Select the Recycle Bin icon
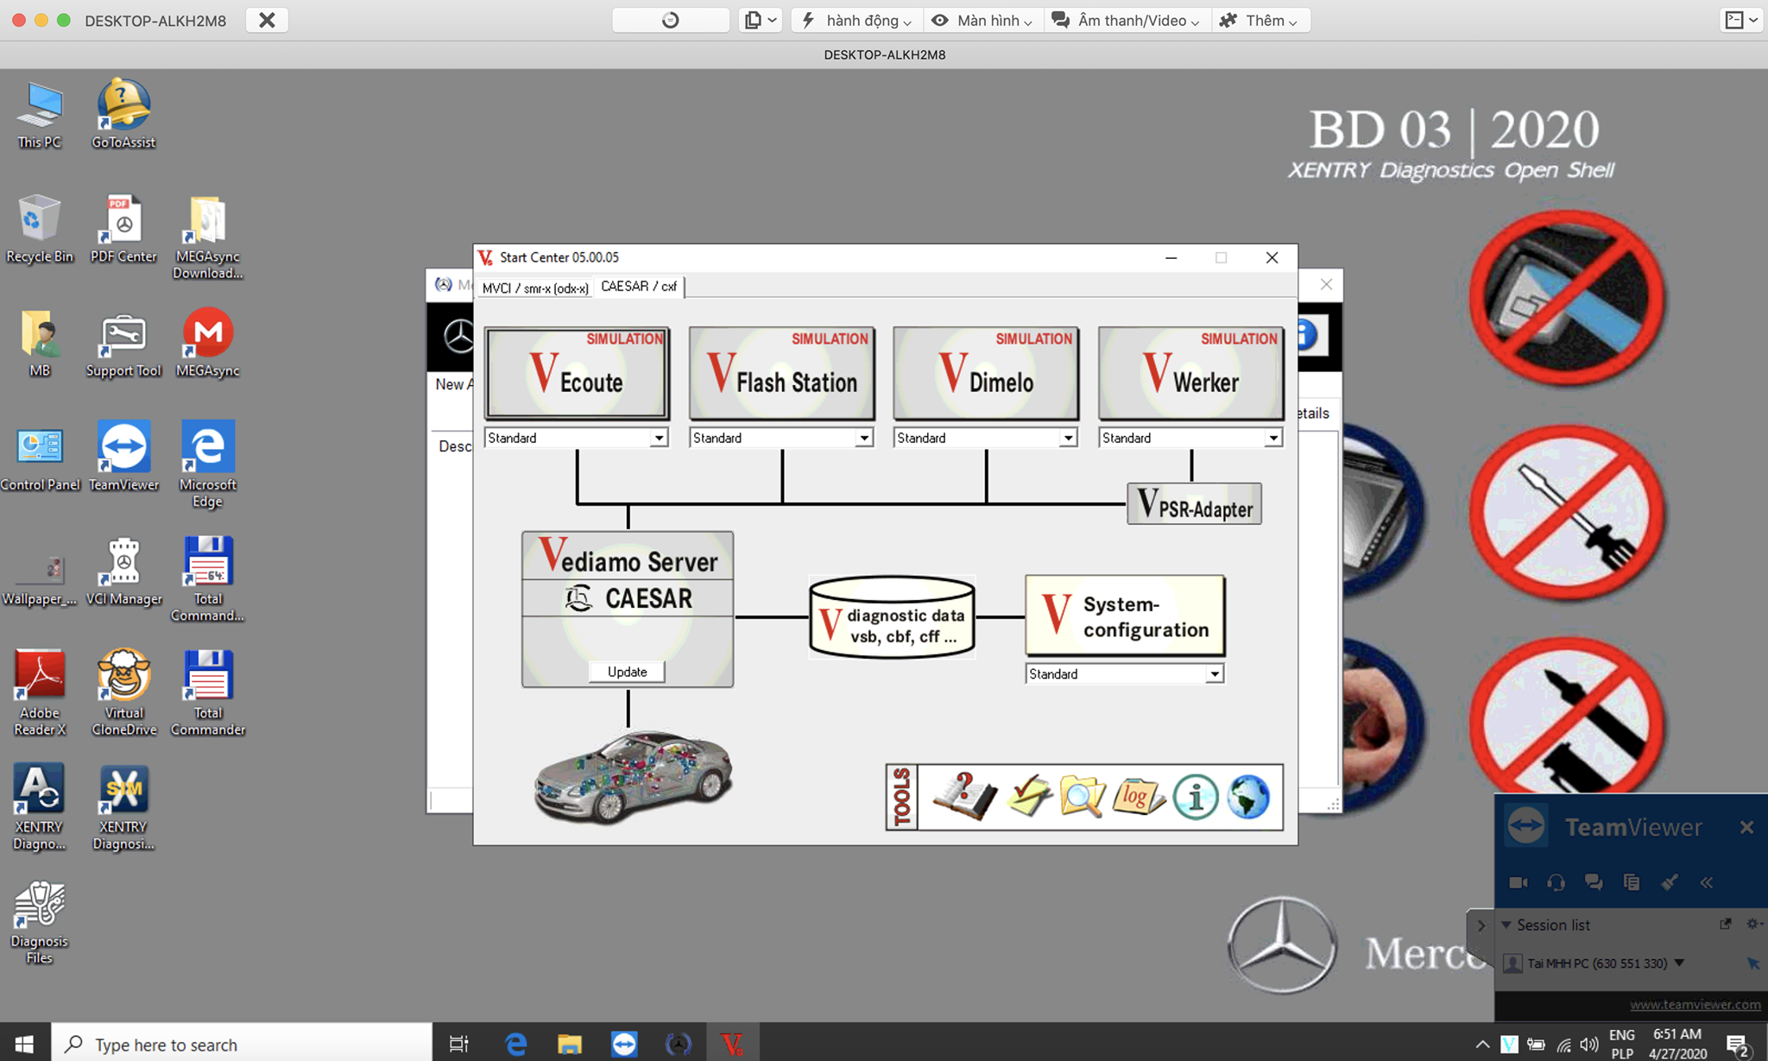Viewport: 1768px width, 1061px height. 40,229
